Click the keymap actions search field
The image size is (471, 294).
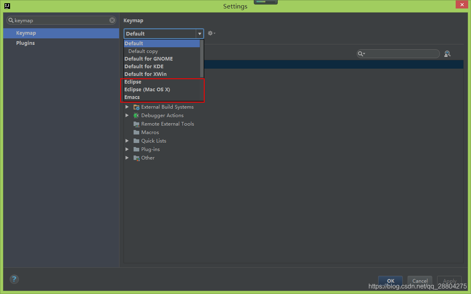[x=398, y=54]
